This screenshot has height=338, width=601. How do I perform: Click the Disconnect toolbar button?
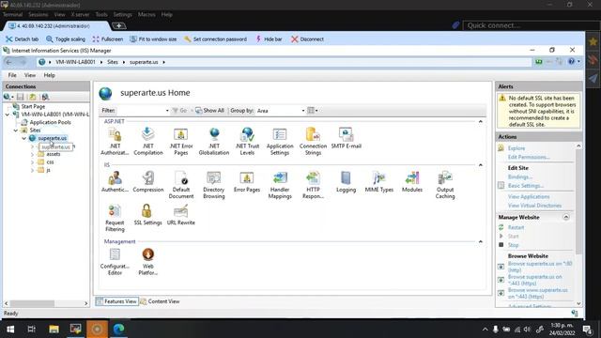[307, 39]
